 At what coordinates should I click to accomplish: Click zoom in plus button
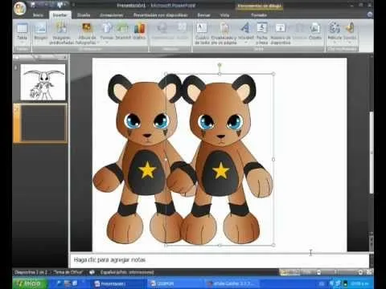(361, 272)
